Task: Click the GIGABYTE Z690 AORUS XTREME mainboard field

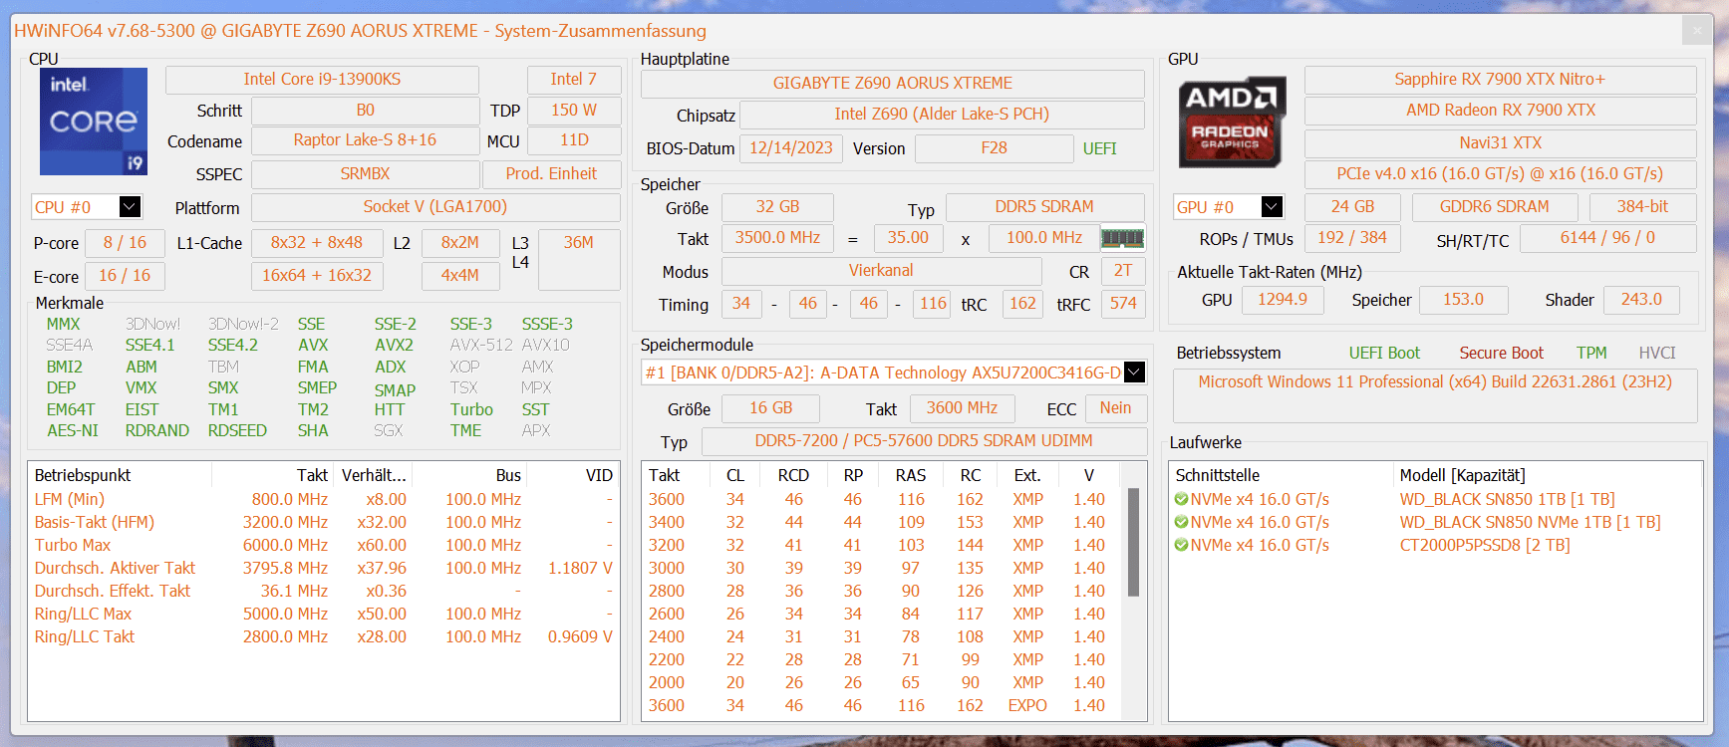Action: point(893,84)
